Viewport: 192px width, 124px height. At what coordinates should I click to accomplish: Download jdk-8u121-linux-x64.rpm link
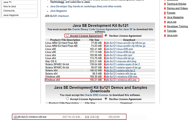pos(119,55)
